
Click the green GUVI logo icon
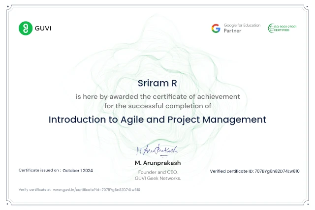26,29
